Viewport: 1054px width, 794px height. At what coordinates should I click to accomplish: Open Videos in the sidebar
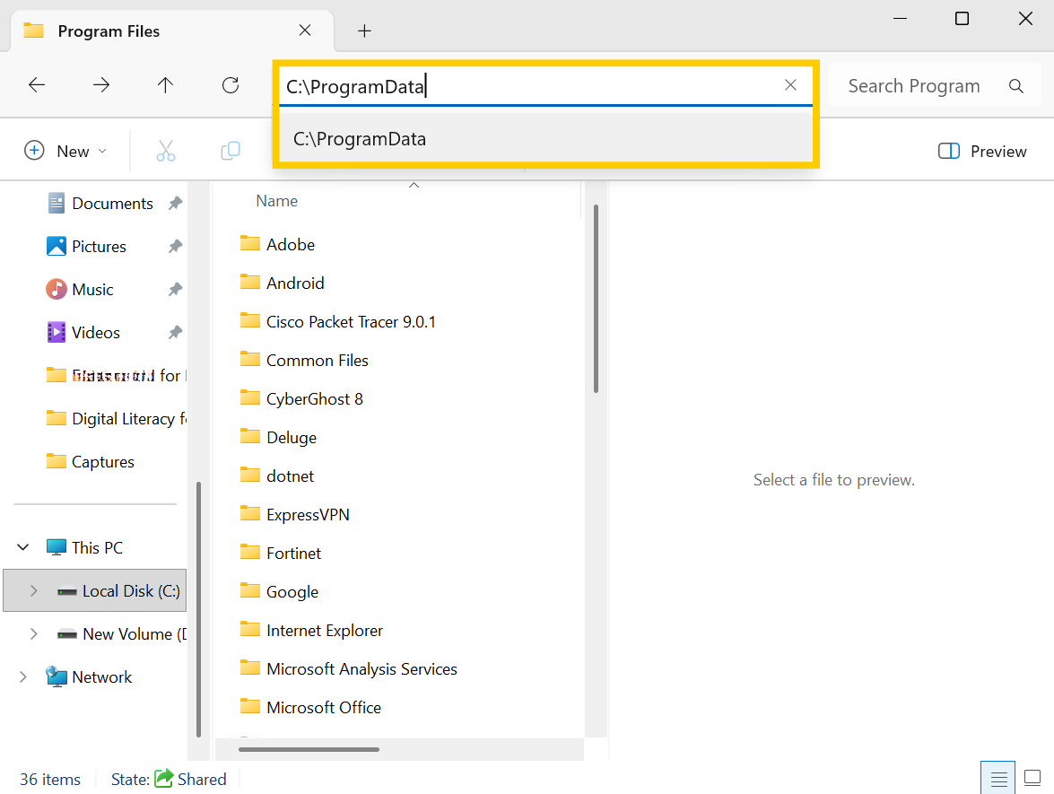pyautogui.click(x=84, y=332)
